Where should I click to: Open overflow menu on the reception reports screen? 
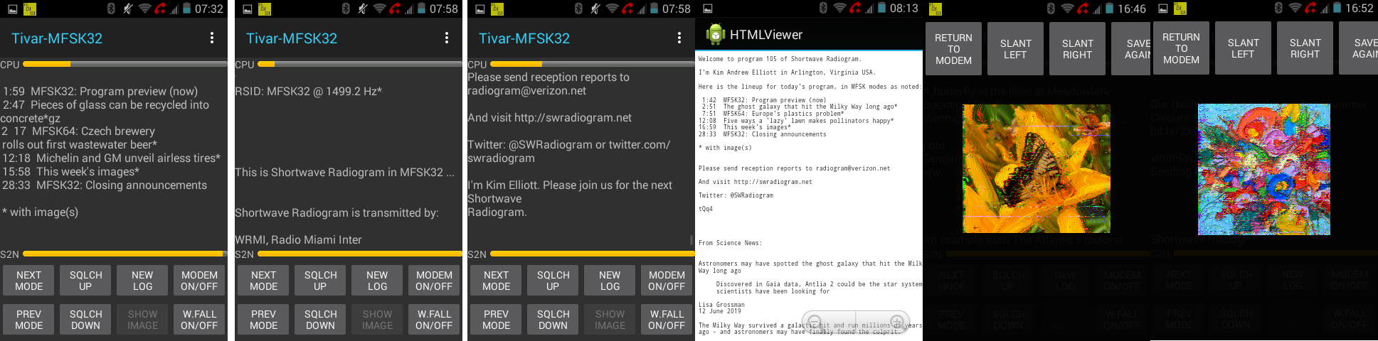(x=679, y=38)
